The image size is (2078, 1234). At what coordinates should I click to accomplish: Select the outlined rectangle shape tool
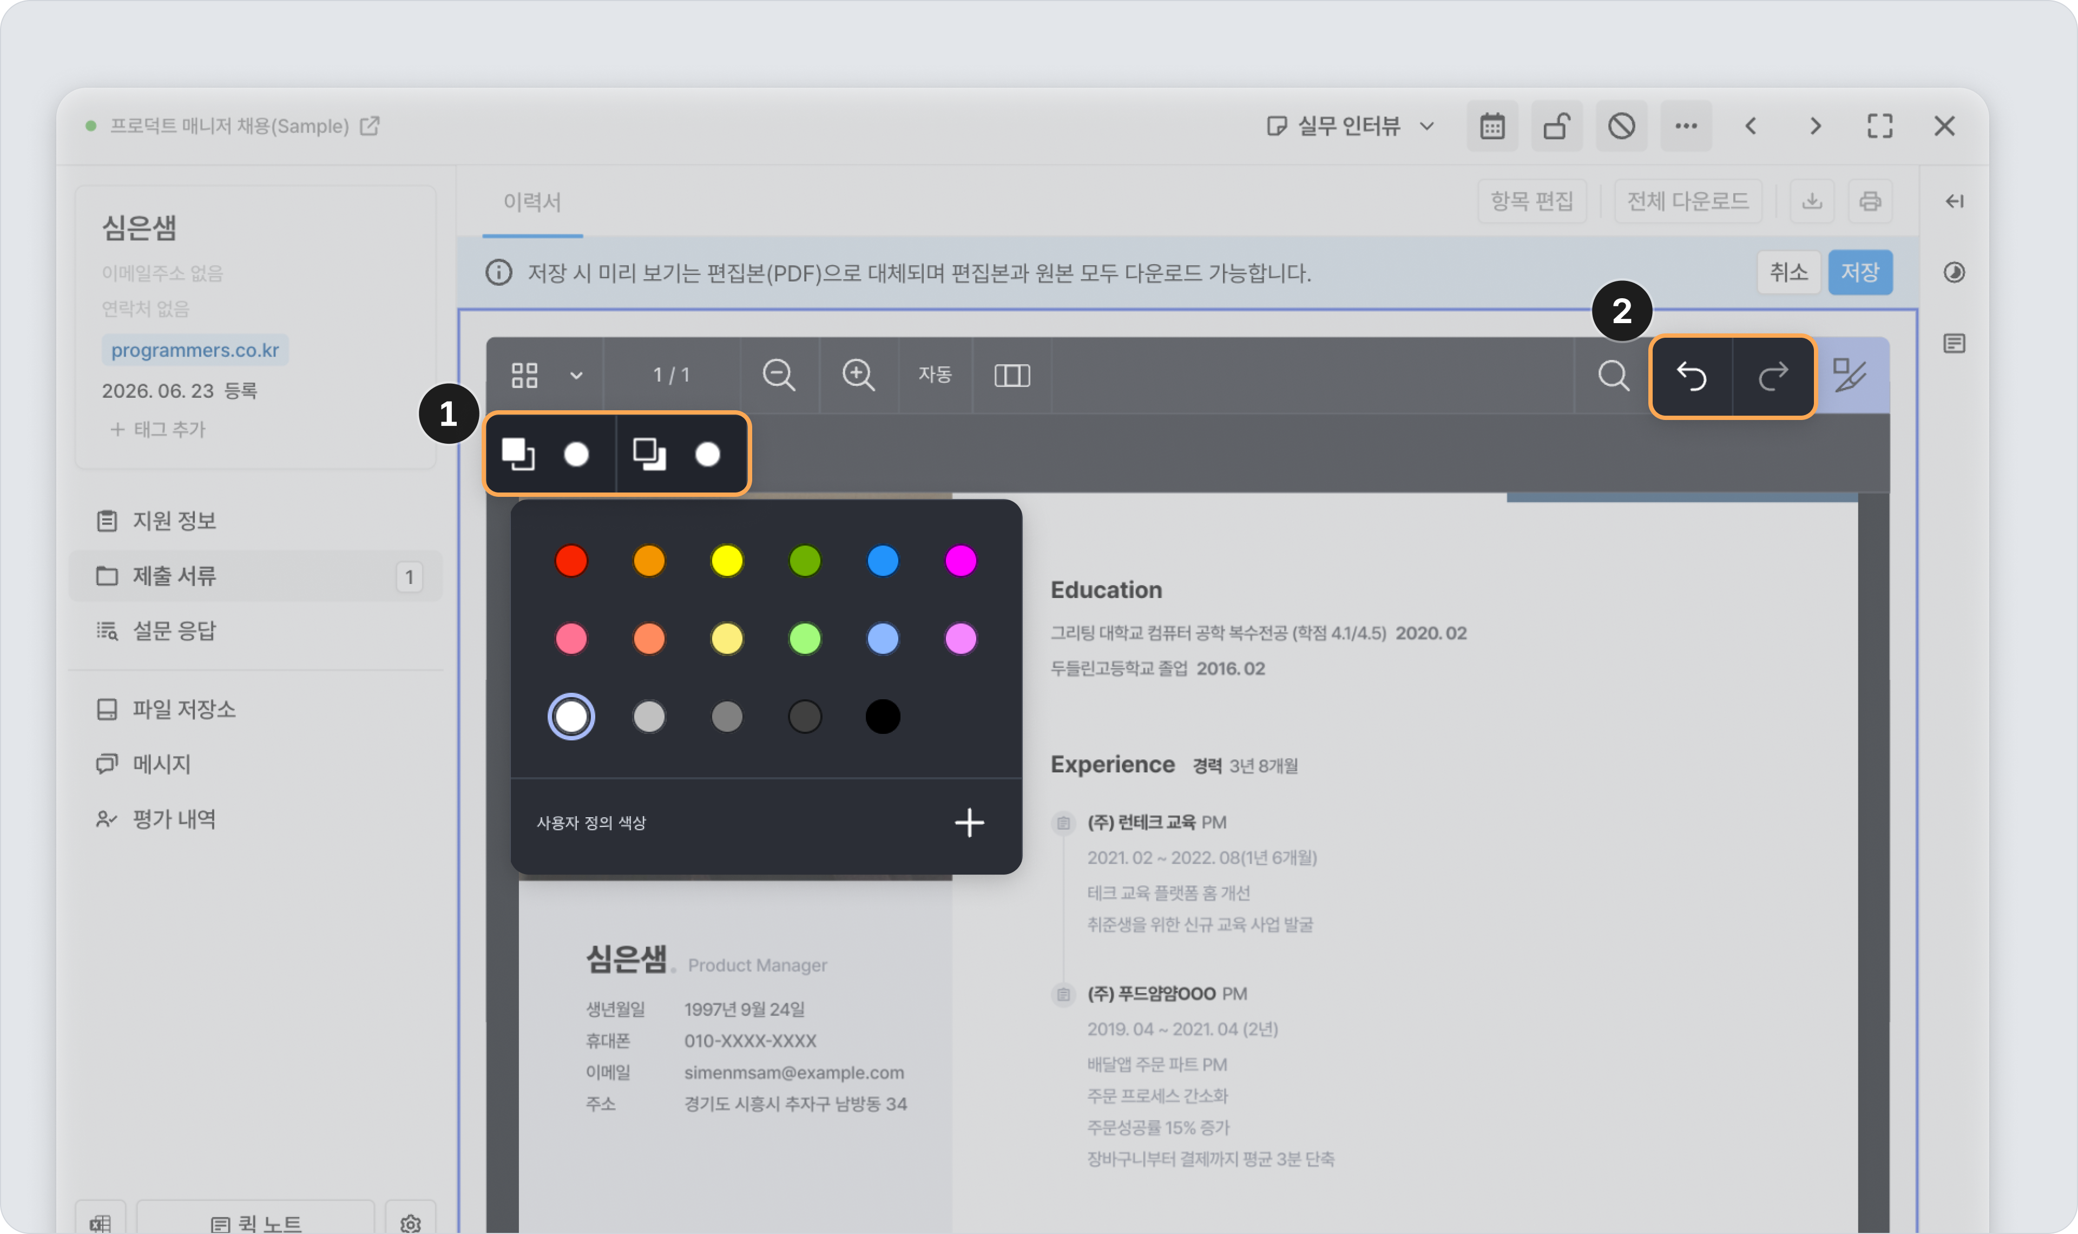[x=649, y=454]
